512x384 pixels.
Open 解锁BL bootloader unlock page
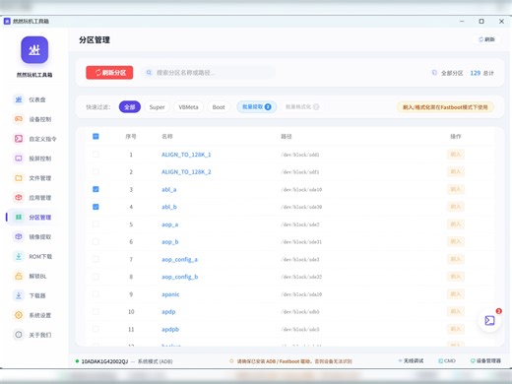click(31, 276)
